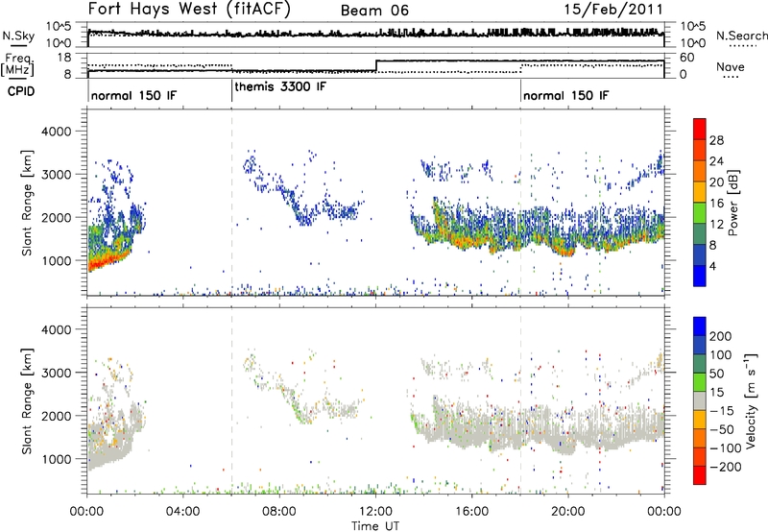This screenshot has width=768, height=532.
Task: Click the 'Beam 06' label
Action: click(374, 11)
